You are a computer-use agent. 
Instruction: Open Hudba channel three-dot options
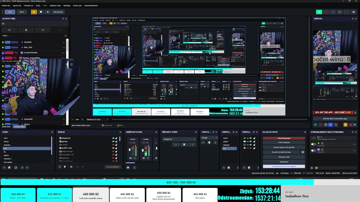[148, 158]
